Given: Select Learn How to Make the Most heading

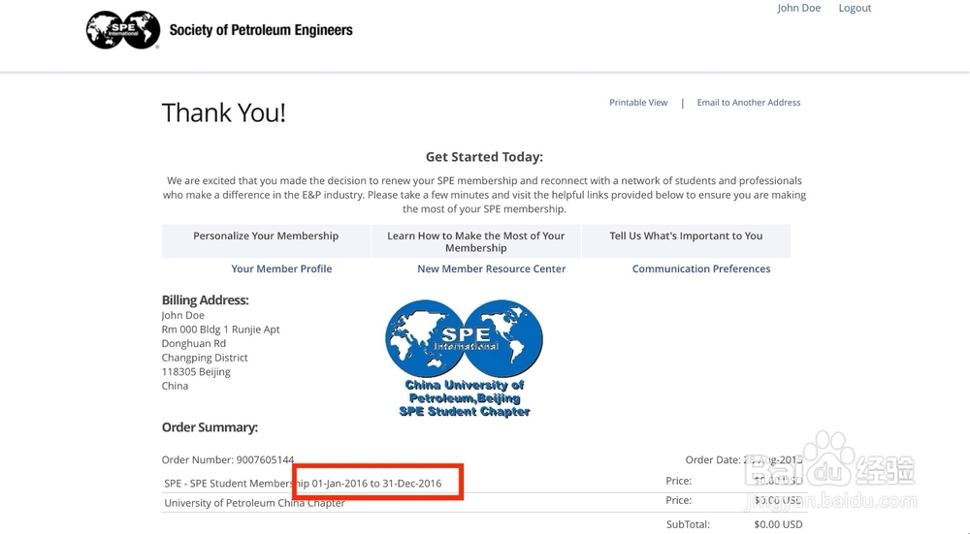Looking at the screenshot, I should [x=475, y=241].
